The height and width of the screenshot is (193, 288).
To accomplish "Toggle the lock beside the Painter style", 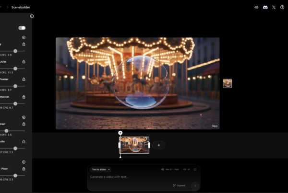I will 24,79.
